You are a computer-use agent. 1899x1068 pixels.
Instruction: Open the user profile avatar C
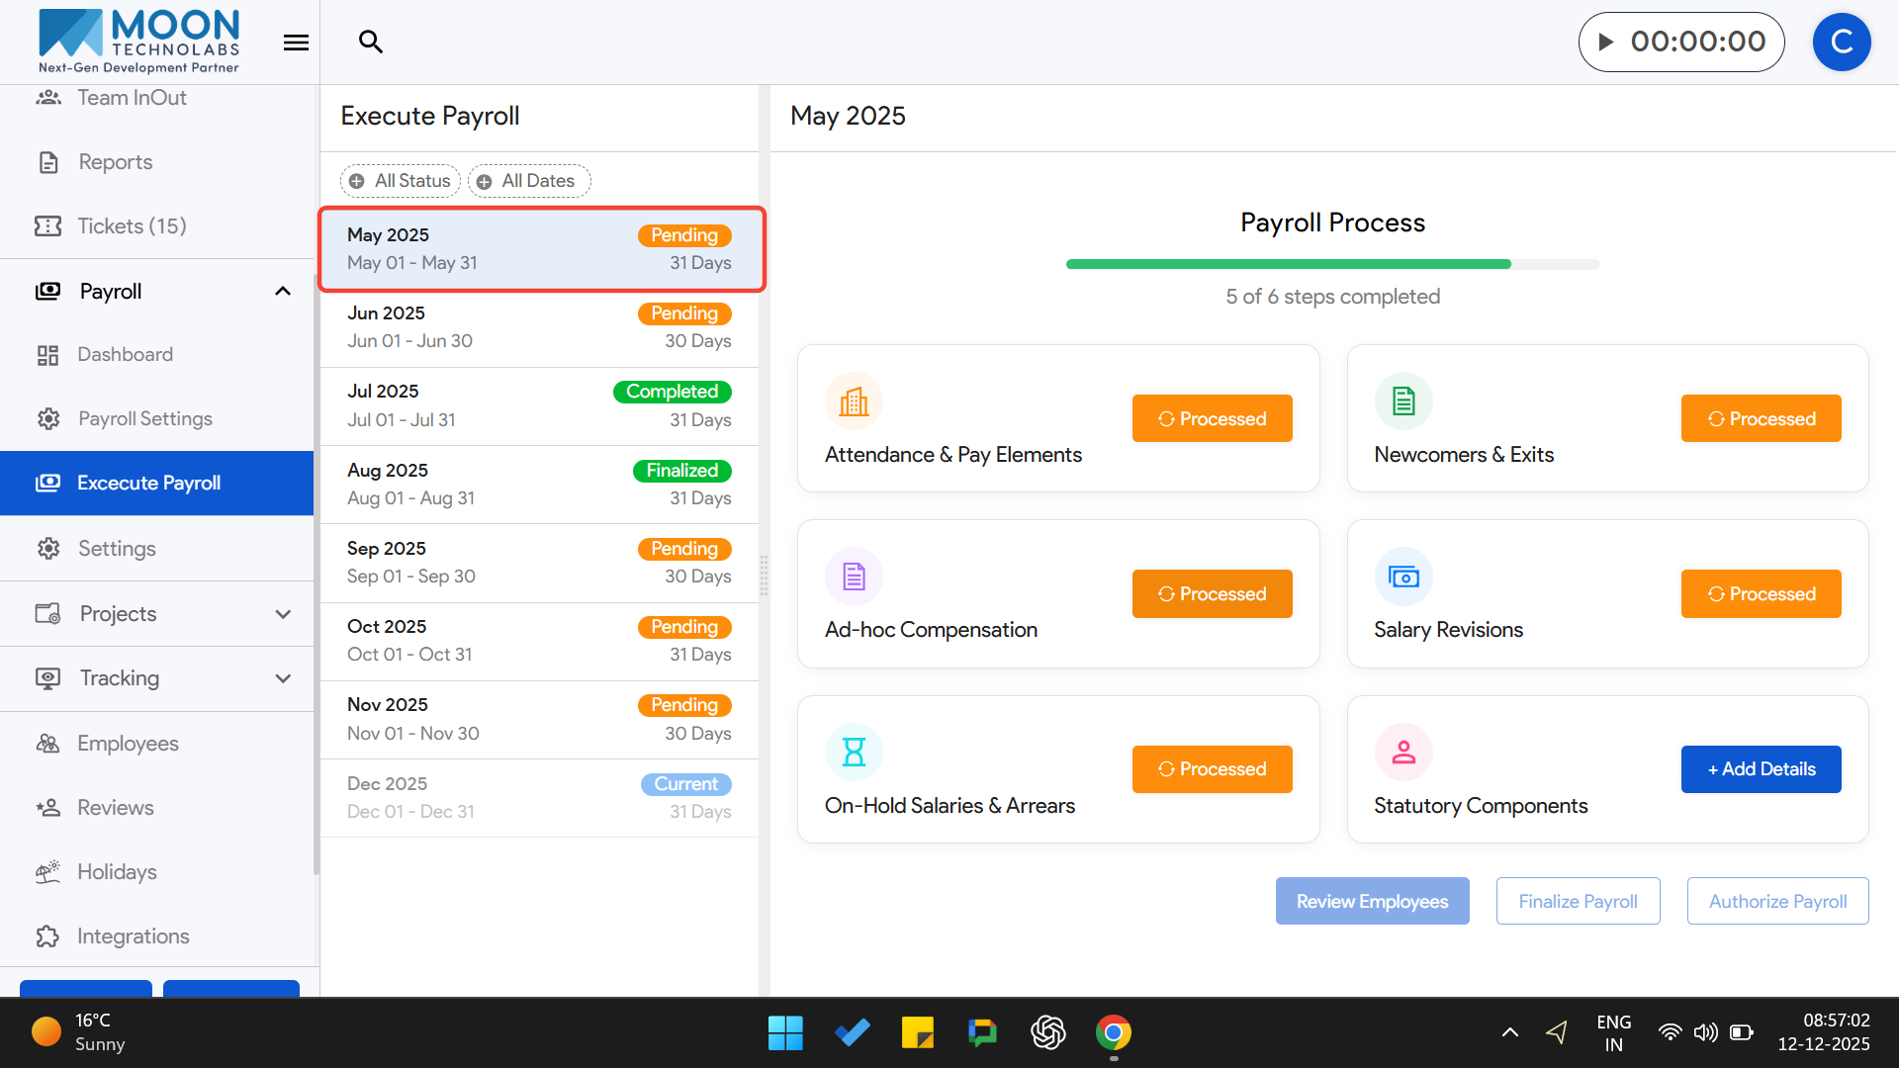click(1841, 42)
